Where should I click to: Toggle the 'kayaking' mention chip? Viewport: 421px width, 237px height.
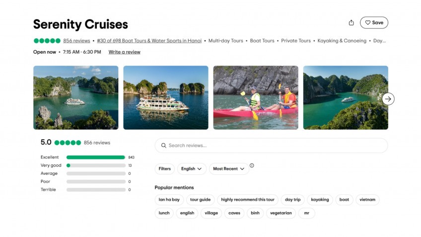pos(320,200)
